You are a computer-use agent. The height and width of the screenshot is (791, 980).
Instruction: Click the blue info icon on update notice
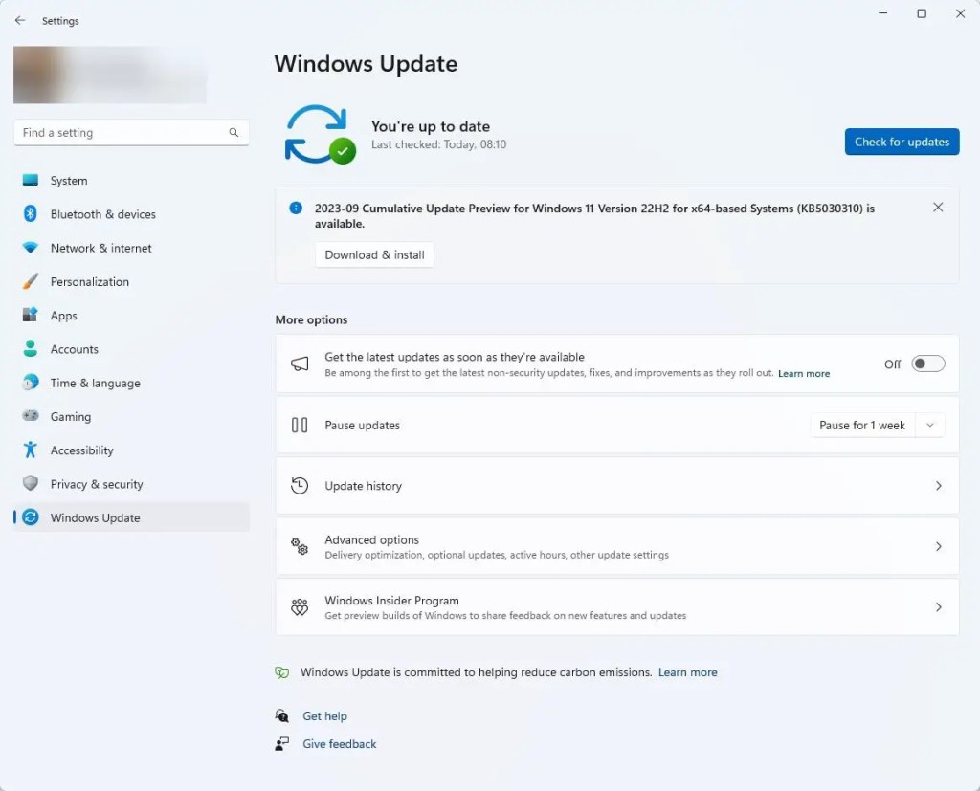(x=296, y=209)
